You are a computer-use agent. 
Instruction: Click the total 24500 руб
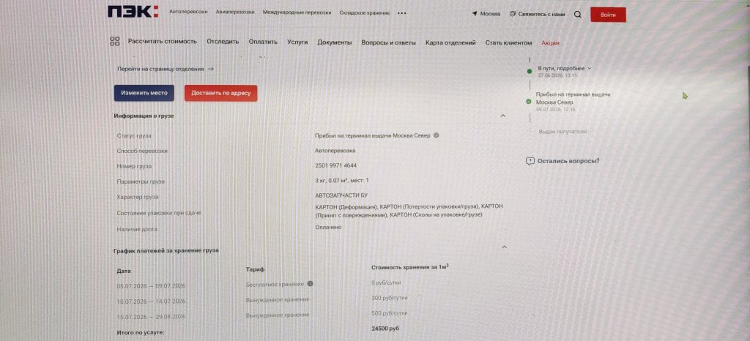(385, 329)
